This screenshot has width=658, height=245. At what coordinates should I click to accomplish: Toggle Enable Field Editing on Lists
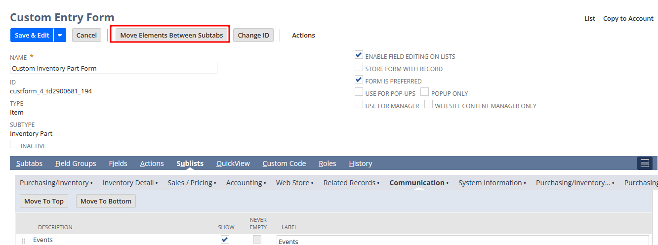[359, 55]
